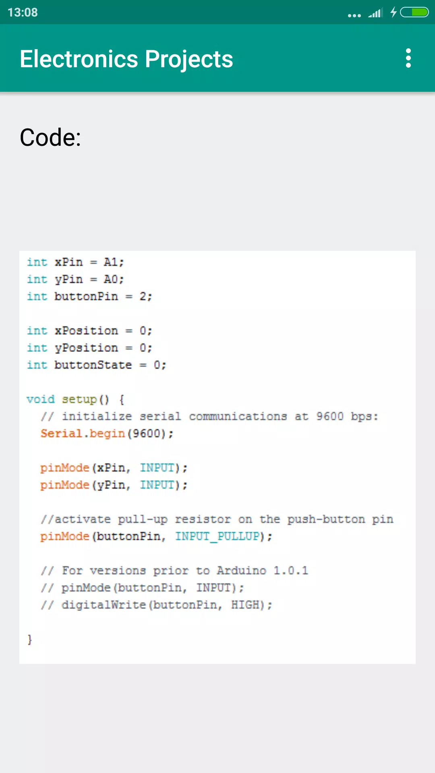Image resolution: width=435 pixels, height=773 pixels.
Task: Tap the Code: heading
Action: (50, 137)
